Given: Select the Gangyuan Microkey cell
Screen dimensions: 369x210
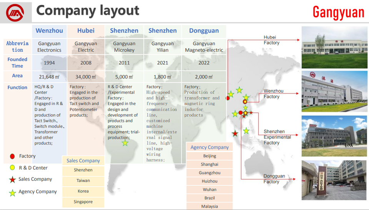Looking at the screenshot, I should point(124,46).
